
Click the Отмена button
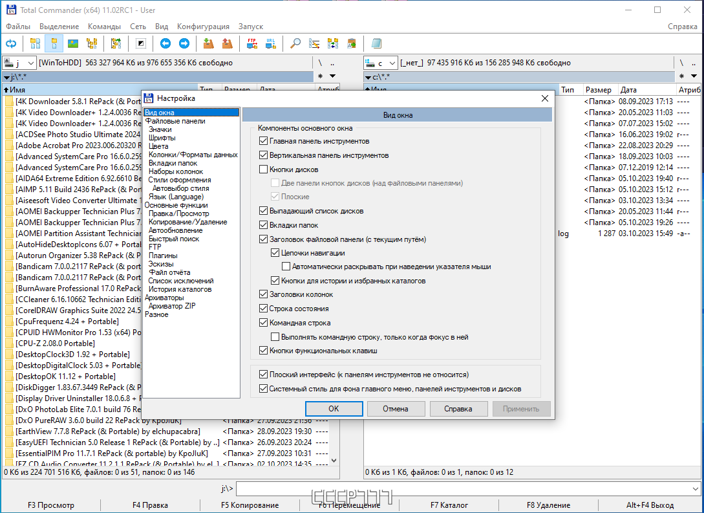[x=396, y=409]
